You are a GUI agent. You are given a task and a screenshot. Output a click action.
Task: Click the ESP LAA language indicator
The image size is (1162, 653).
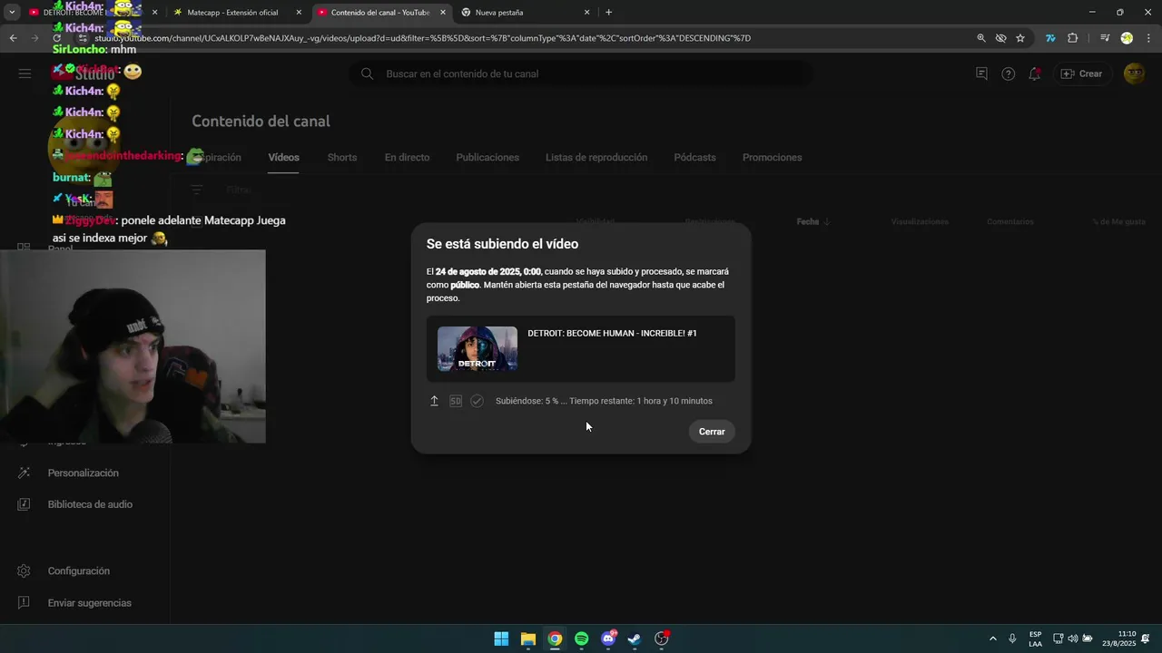1036,638
